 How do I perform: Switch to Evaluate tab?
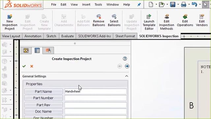pyautogui.click(x=67, y=36)
